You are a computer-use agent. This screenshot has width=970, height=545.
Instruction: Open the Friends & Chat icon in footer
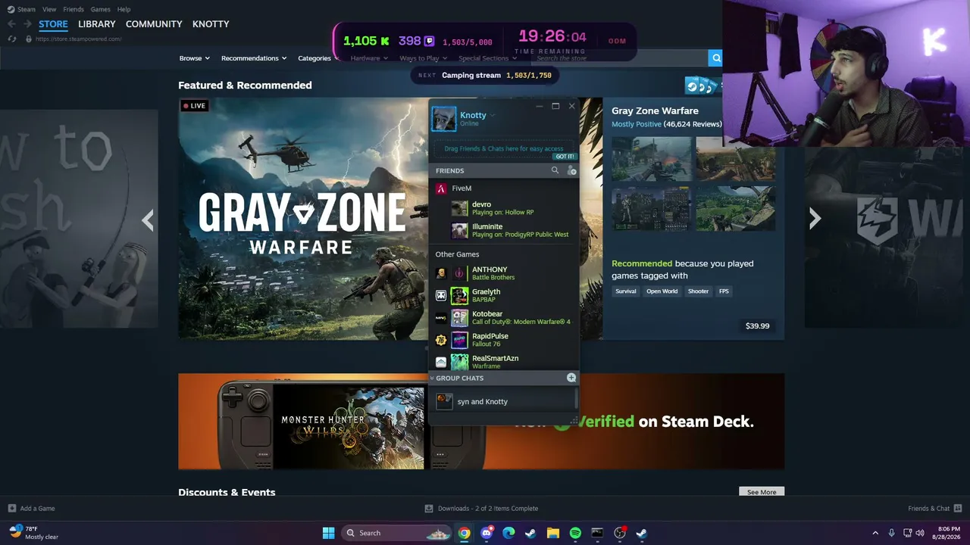tap(958, 509)
